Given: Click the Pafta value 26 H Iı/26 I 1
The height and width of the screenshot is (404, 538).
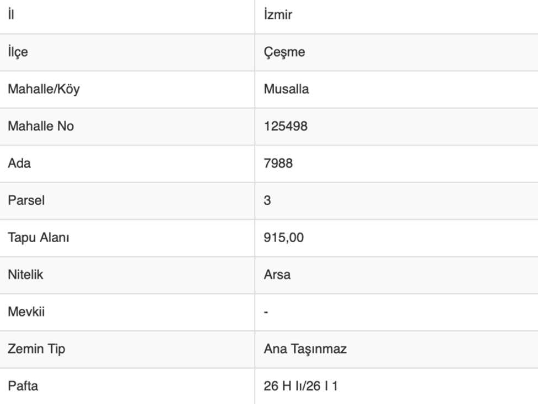Looking at the screenshot, I should 301,386.
